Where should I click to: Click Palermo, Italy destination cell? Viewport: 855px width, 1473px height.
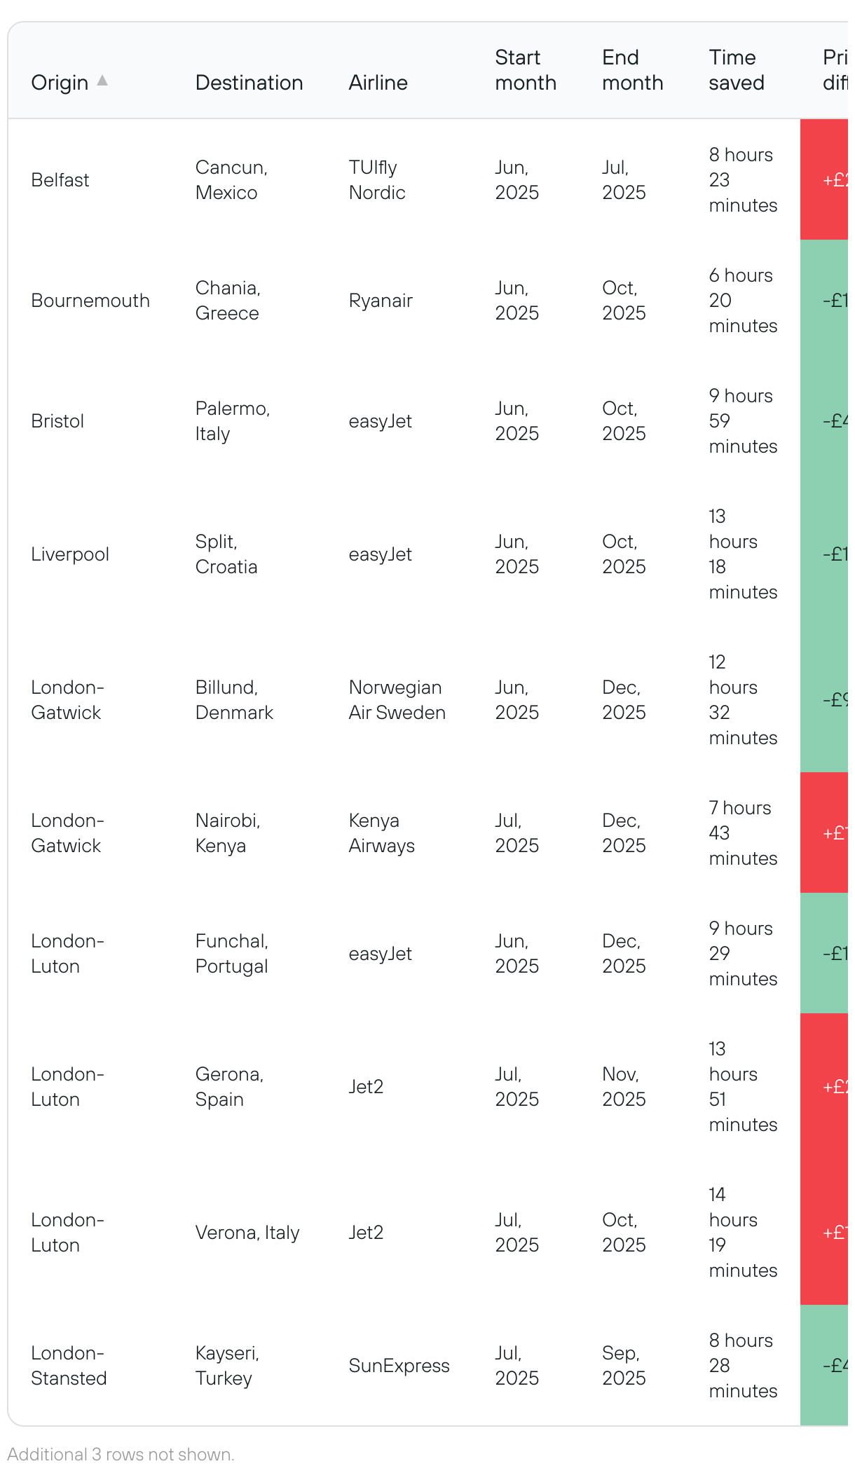point(233,421)
